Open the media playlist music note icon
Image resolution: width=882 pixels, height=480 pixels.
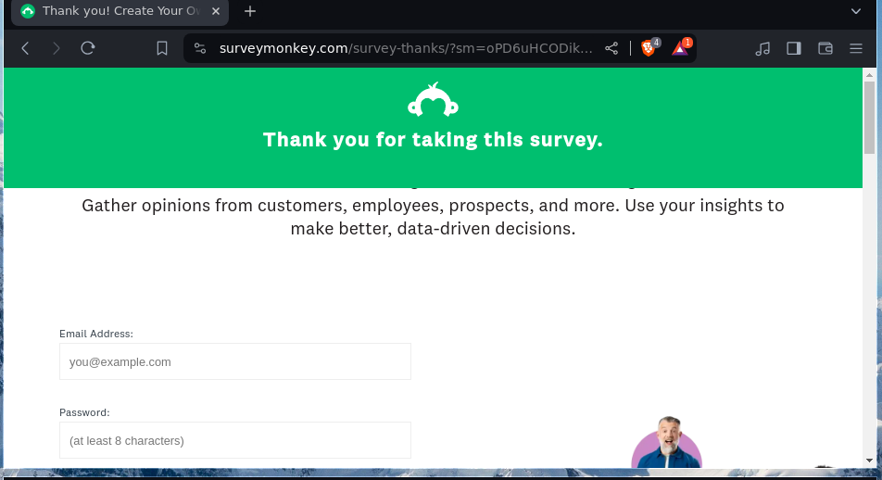coord(762,48)
